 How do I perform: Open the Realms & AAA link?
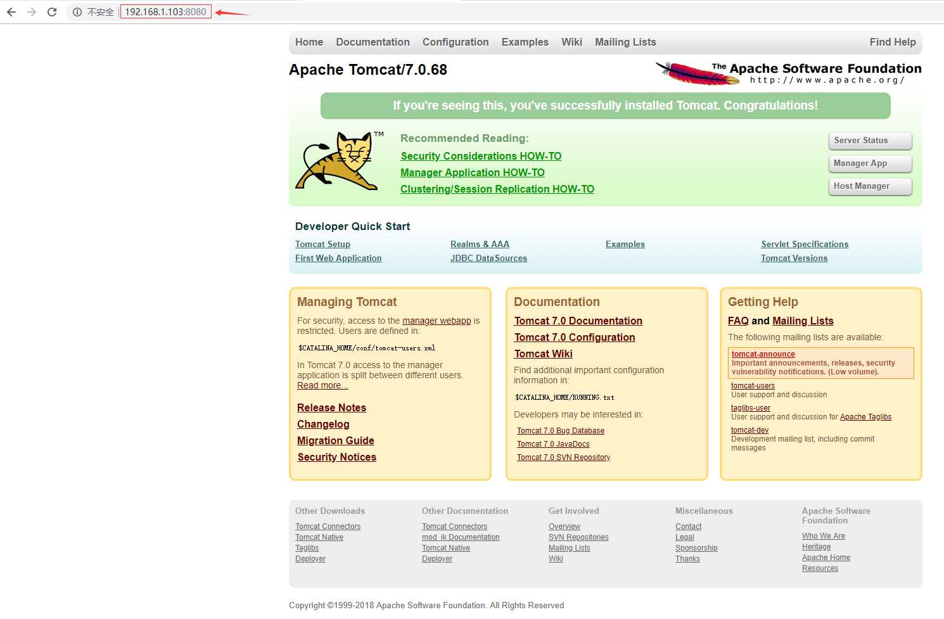480,245
